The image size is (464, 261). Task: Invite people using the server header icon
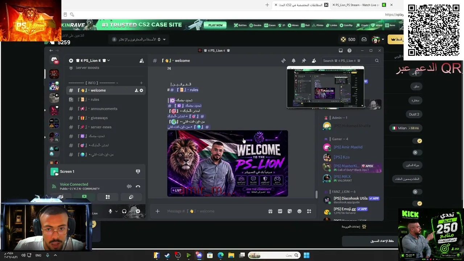pos(142,61)
